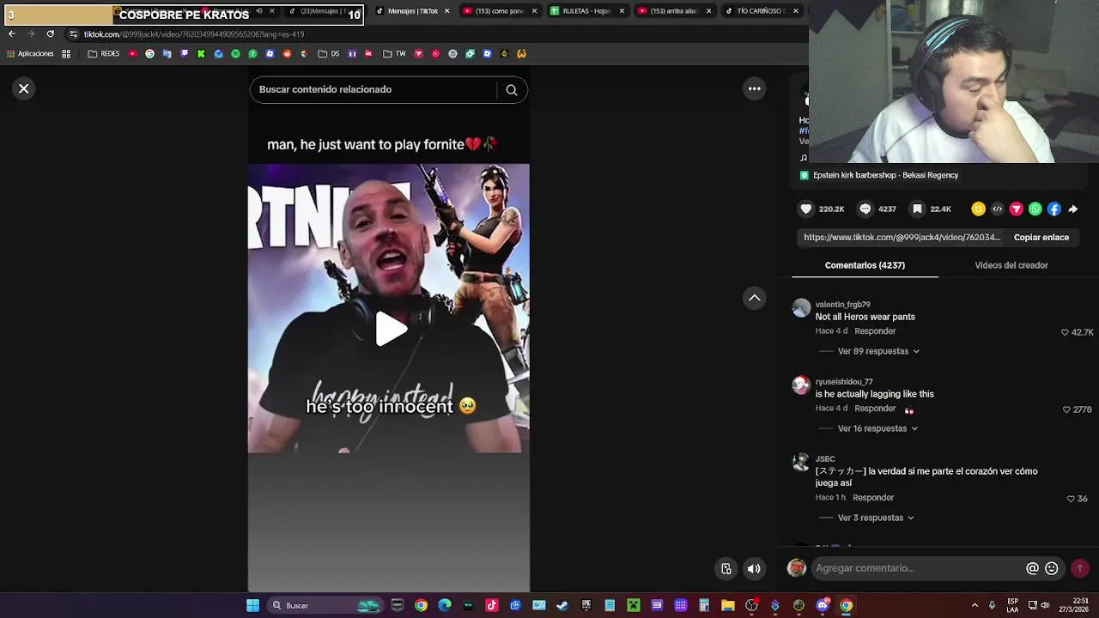Switch to (153) como pone browser tab
The height and width of the screenshot is (618, 1099).
(501, 11)
